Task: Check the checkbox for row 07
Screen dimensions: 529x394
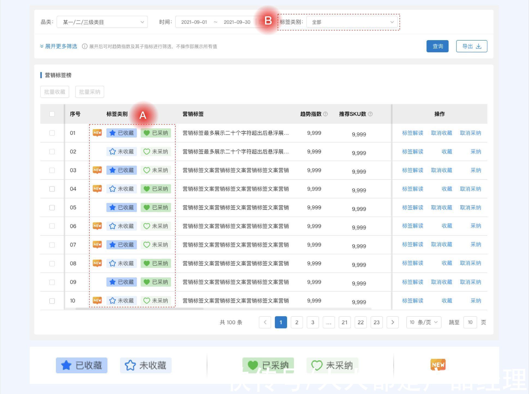Action: point(52,245)
